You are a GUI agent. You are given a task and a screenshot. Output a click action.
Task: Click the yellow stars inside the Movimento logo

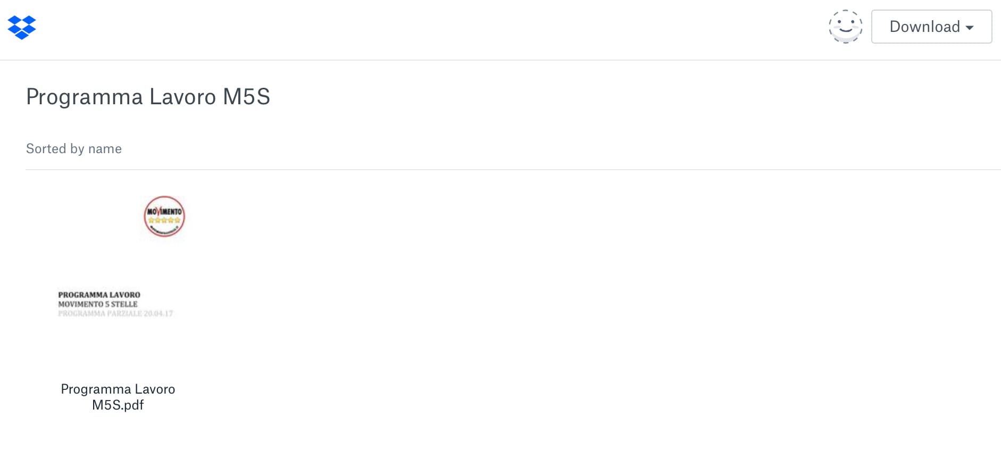164,220
